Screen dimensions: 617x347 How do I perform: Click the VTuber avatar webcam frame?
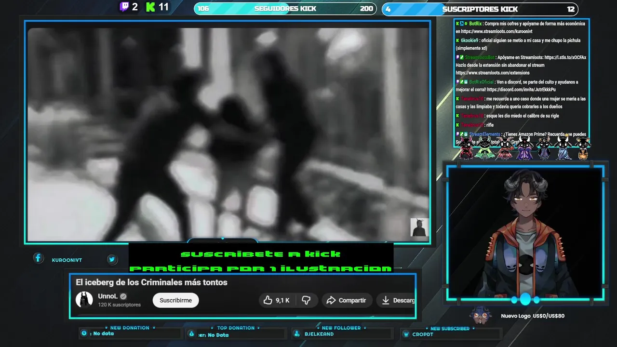(x=525, y=233)
